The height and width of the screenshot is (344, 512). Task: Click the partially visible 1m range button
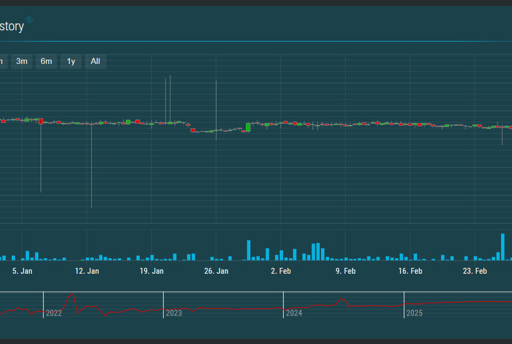(x=2, y=61)
